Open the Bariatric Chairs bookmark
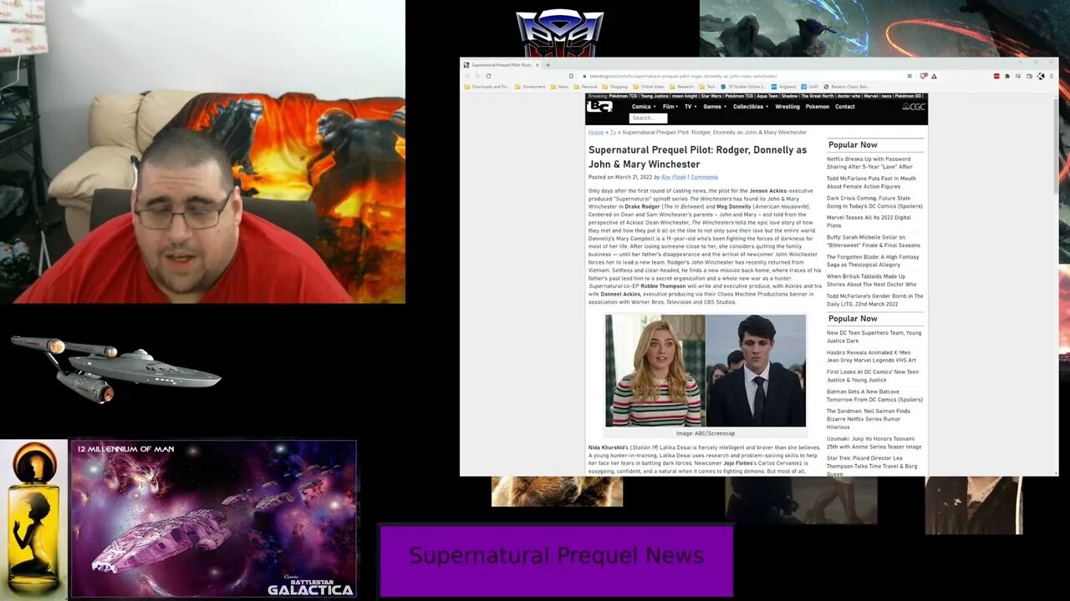Viewport: 1070px width, 601px height. 847,87
